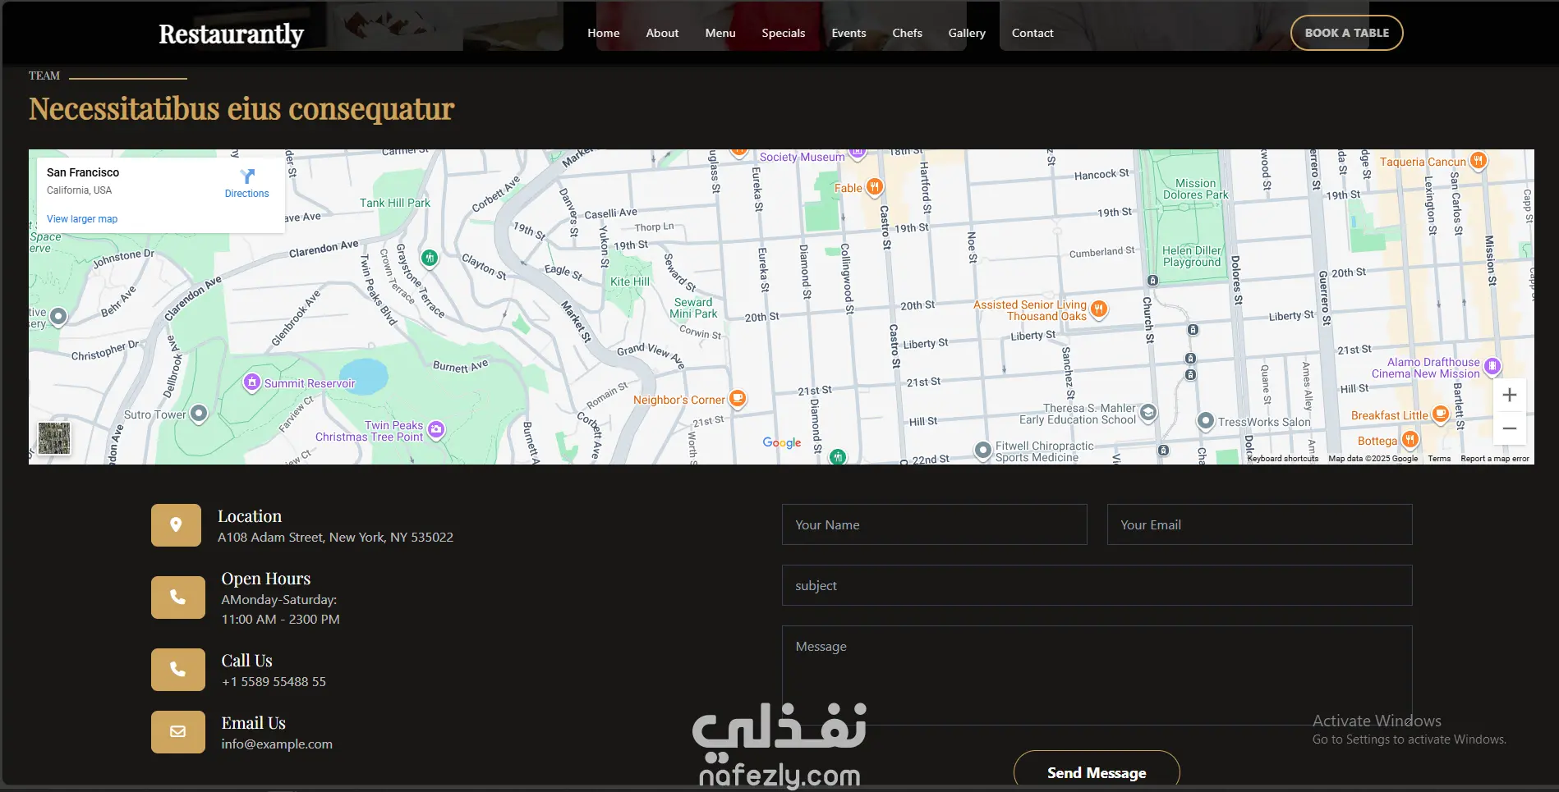Open the Alamo Drafthouse Cinema marker
This screenshot has height=792, width=1559.
[x=1492, y=366]
